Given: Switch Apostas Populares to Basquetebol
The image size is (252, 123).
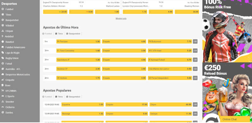Looking at the screenshot, I should tap(73, 97).
